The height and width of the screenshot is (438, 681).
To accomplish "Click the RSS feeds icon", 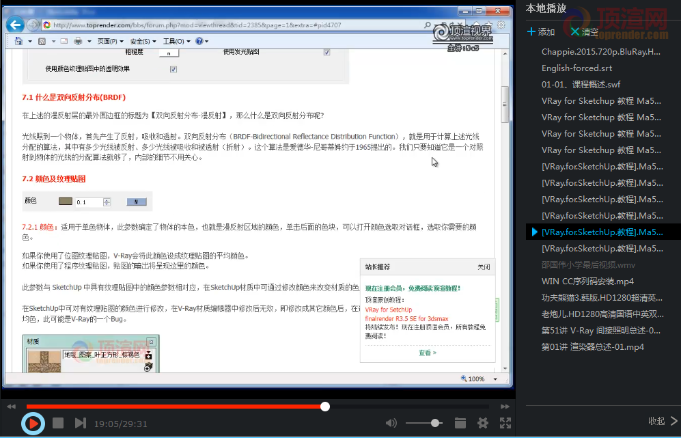I will point(42,41).
